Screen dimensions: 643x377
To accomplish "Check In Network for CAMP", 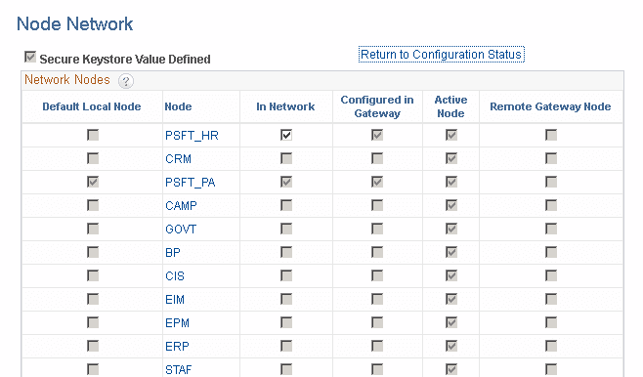I will pos(286,205).
